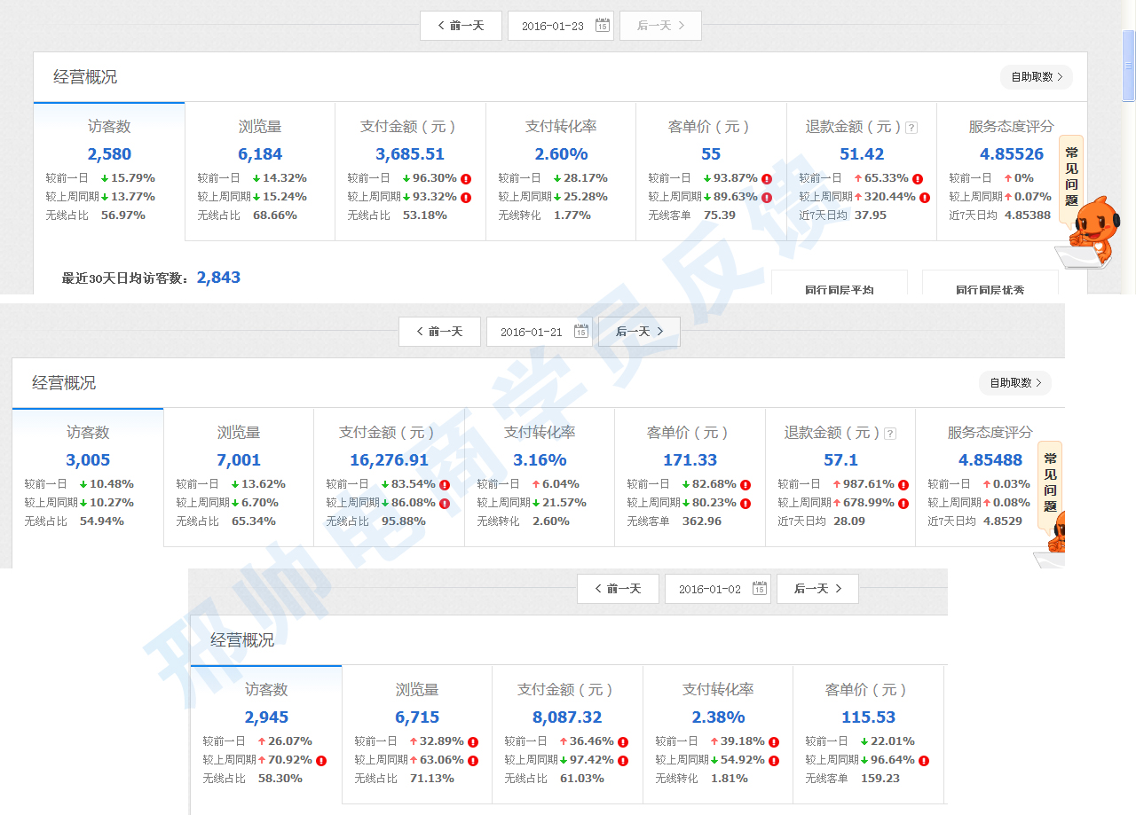Image resolution: width=1136 pixels, height=815 pixels.
Task: Click help icon next to 退款金额 showing 57.1
Action: [x=890, y=434]
